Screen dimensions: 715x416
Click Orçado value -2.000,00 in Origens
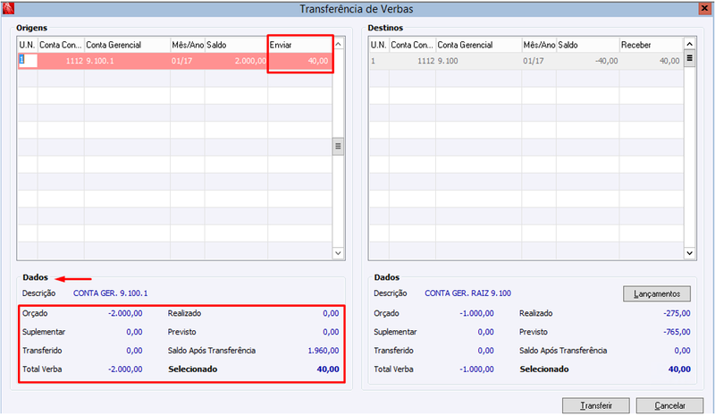pyautogui.click(x=125, y=313)
